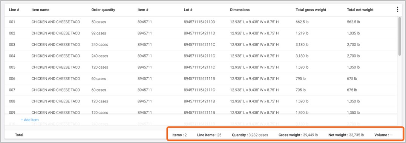
Task: Click Quantity : 3,232 cases summary
Action: [250, 135]
